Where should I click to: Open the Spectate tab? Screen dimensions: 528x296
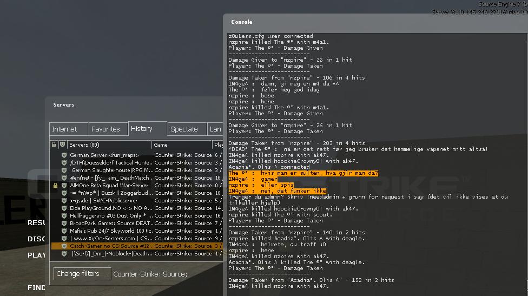[x=187, y=129]
